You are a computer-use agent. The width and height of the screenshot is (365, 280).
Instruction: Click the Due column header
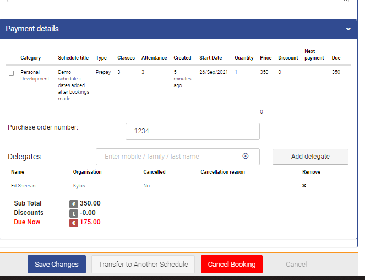[336, 58]
